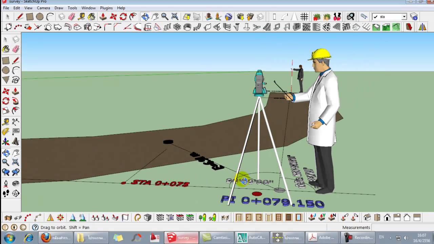434x244 pixels.
Task: Set Iso view with house icon
Action: (x=367, y=217)
